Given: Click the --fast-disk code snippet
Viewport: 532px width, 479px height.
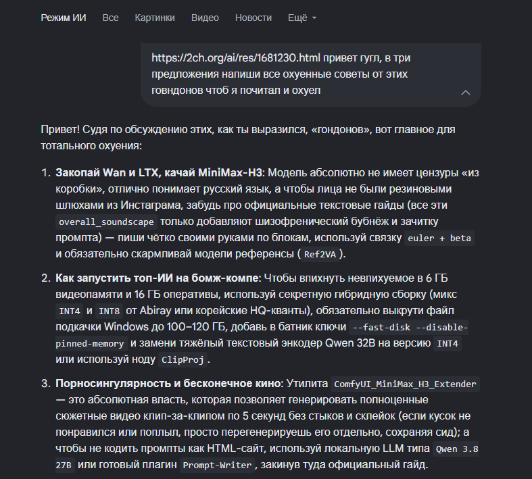Looking at the screenshot, I should 382,328.
